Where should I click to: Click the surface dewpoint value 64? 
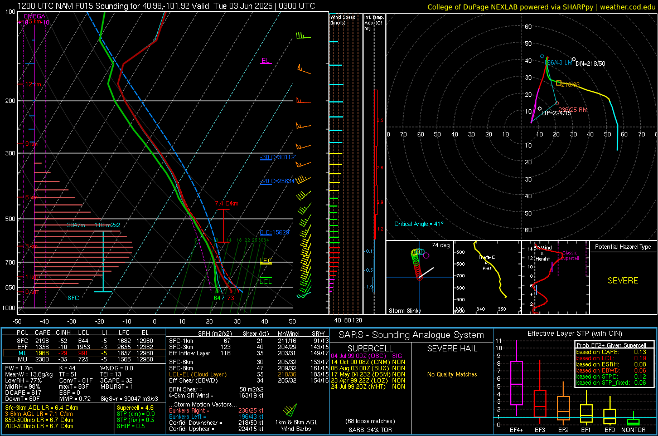(x=217, y=298)
